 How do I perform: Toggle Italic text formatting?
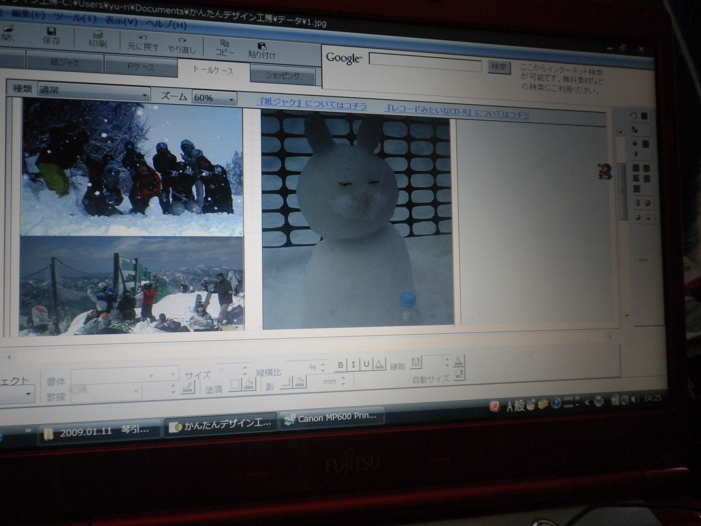pos(353,364)
